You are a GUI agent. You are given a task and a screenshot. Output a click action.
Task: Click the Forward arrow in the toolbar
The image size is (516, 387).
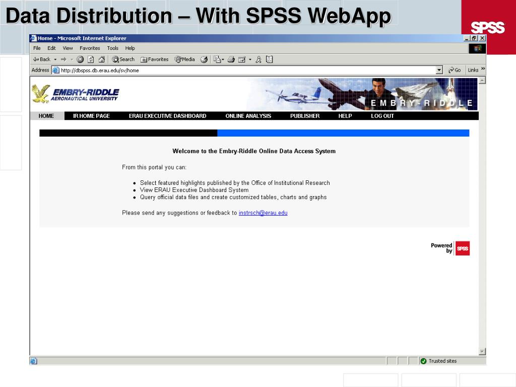64,59
